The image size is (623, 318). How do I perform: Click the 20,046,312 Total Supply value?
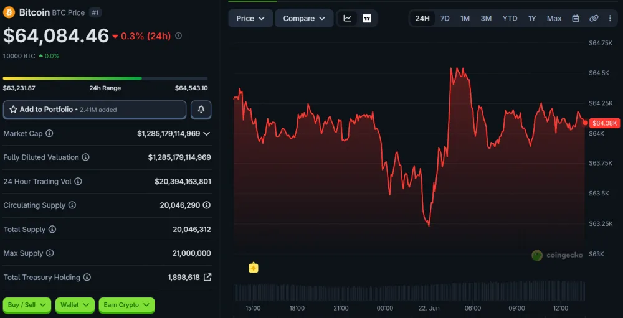[x=191, y=230]
